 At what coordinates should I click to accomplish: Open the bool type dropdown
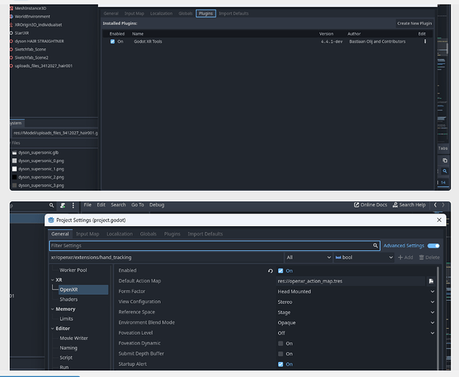coord(364,257)
